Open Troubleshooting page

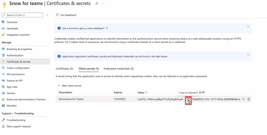tap(16, 120)
